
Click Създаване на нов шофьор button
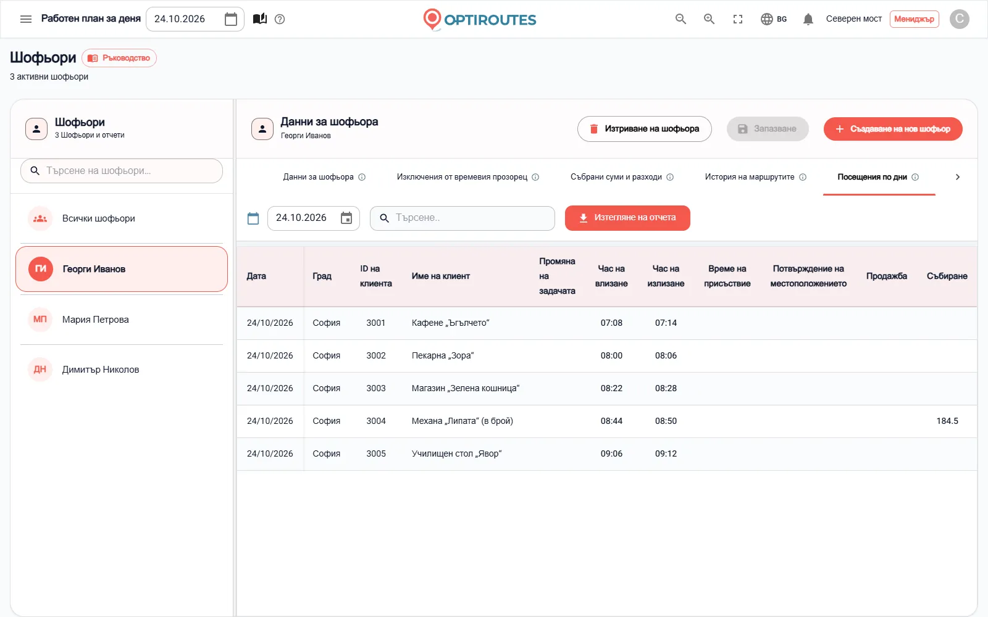893,129
